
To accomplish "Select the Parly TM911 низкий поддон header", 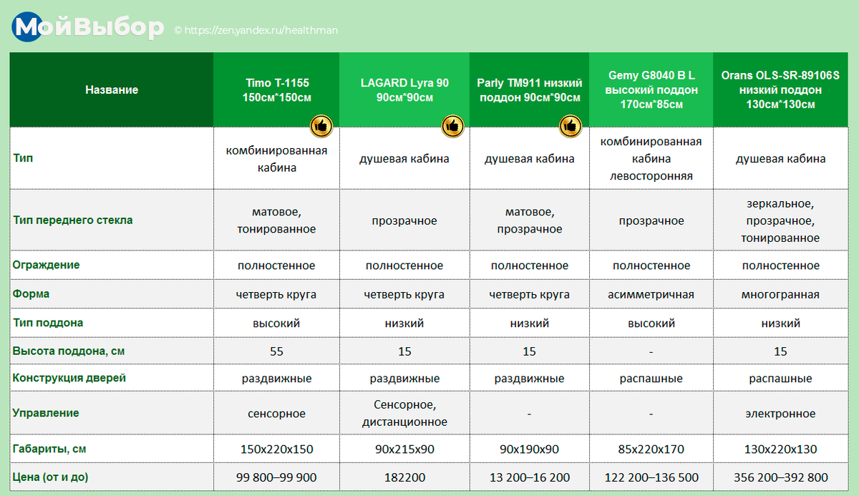I will [x=530, y=90].
